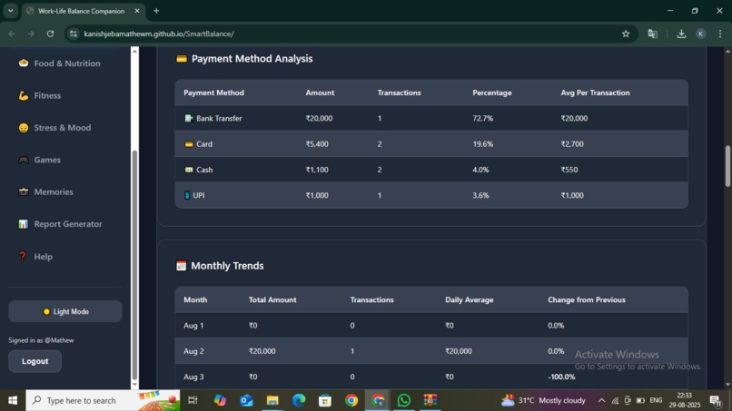
Task: Open Microsoft Edge from the taskbar
Action: (x=299, y=400)
